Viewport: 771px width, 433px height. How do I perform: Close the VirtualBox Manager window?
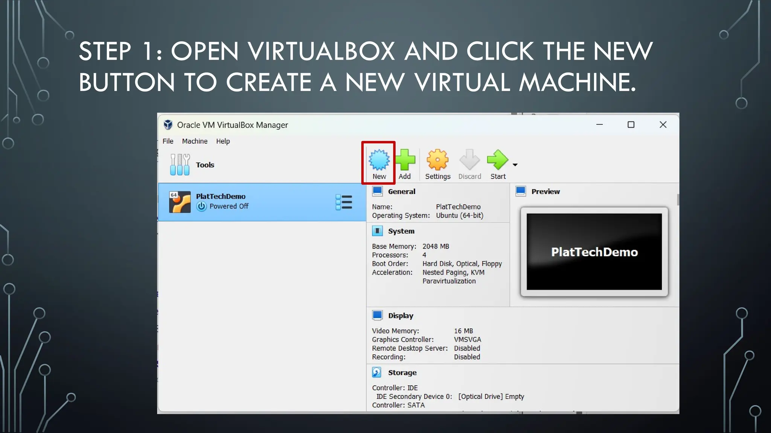pos(663,124)
